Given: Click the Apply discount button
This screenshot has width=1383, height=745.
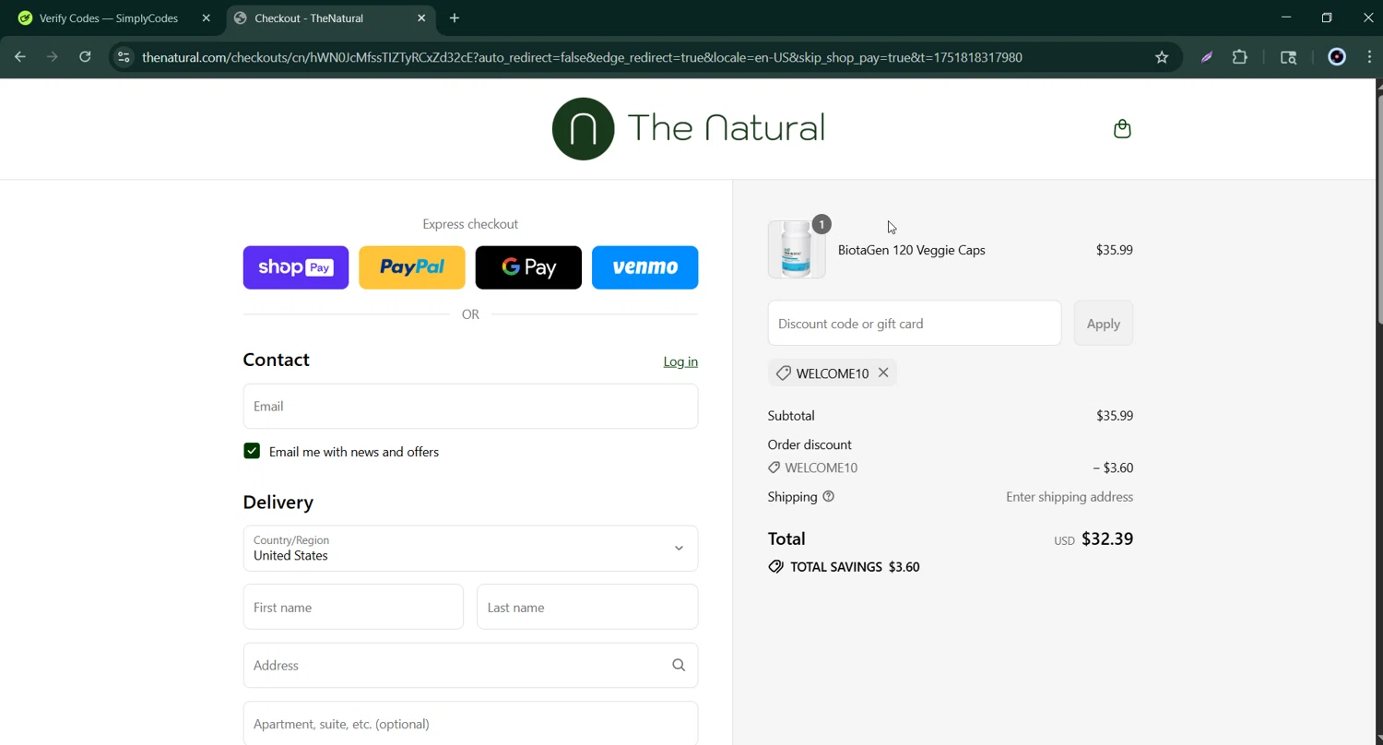Looking at the screenshot, I should [x=1104, y=324].
